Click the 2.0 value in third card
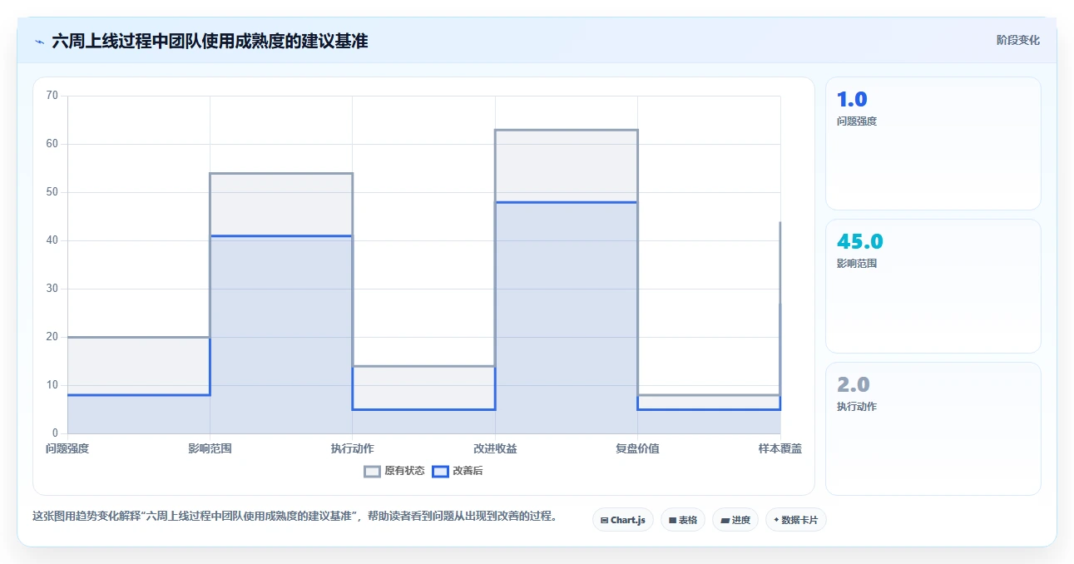The height and width of the screenshot is (564, 1074). [854, 385]
